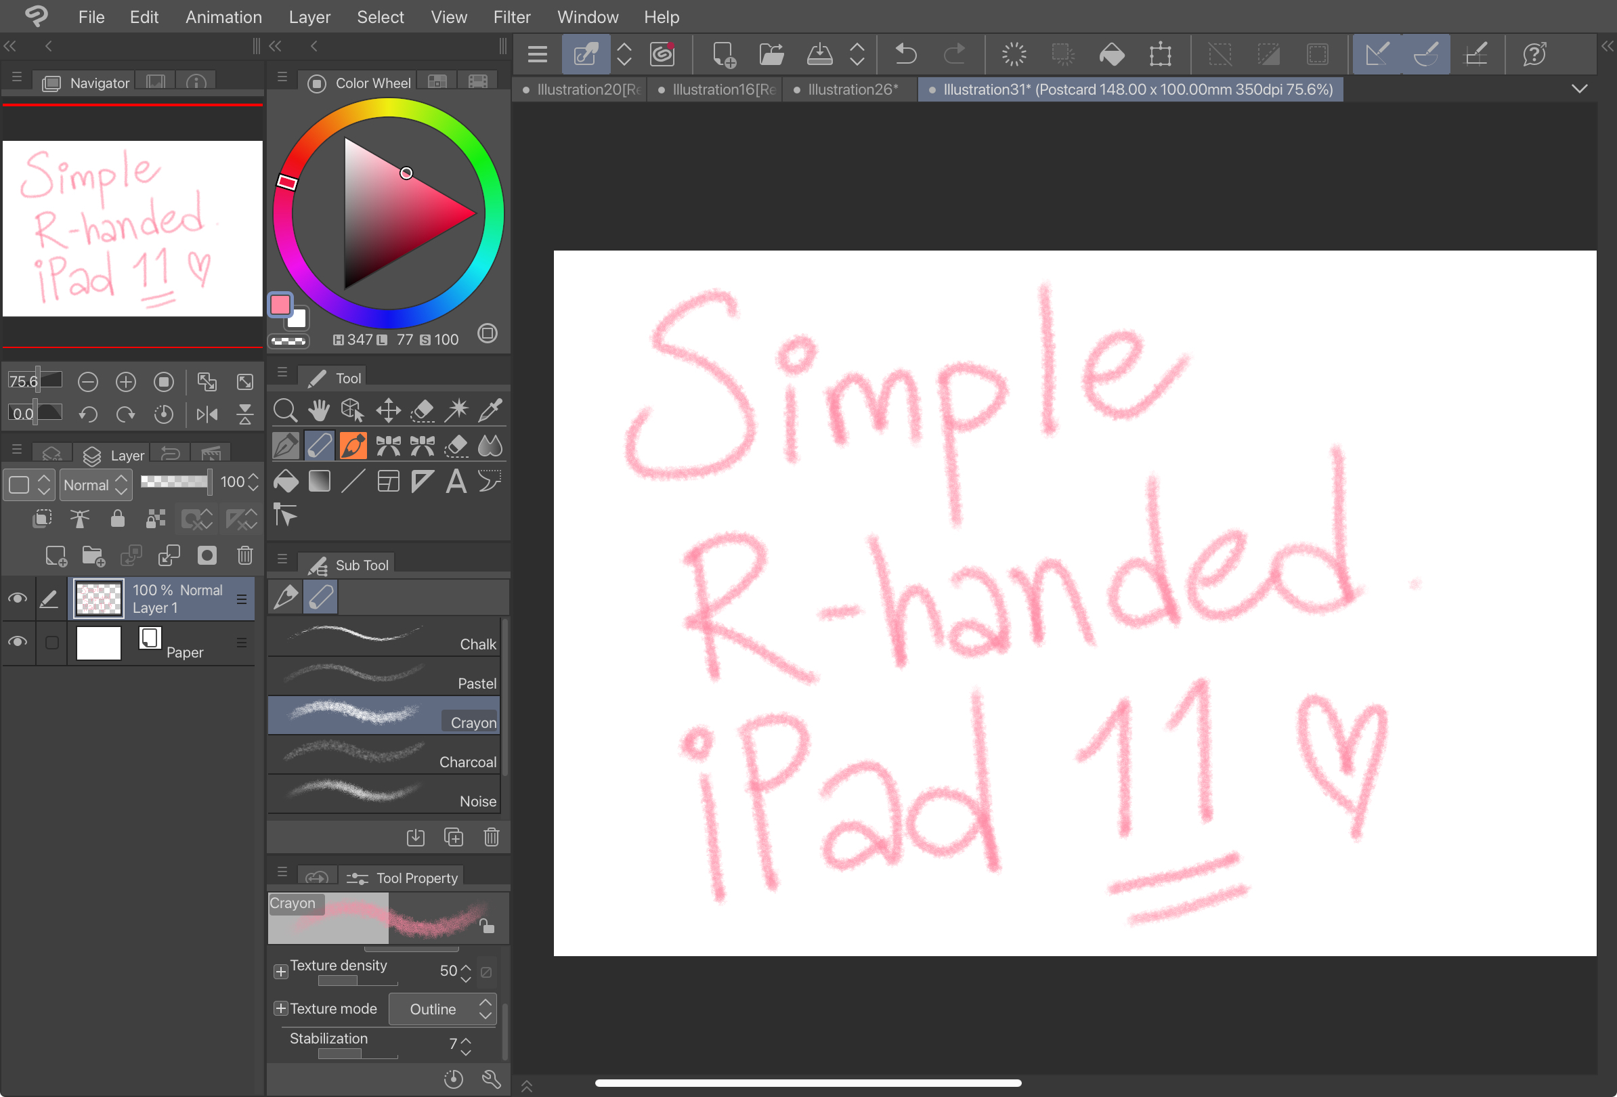Image resolution: width=1617 pixels, height=1097 pixels.
Task: Click the Undo button
Action: click(x=906, y=54)
